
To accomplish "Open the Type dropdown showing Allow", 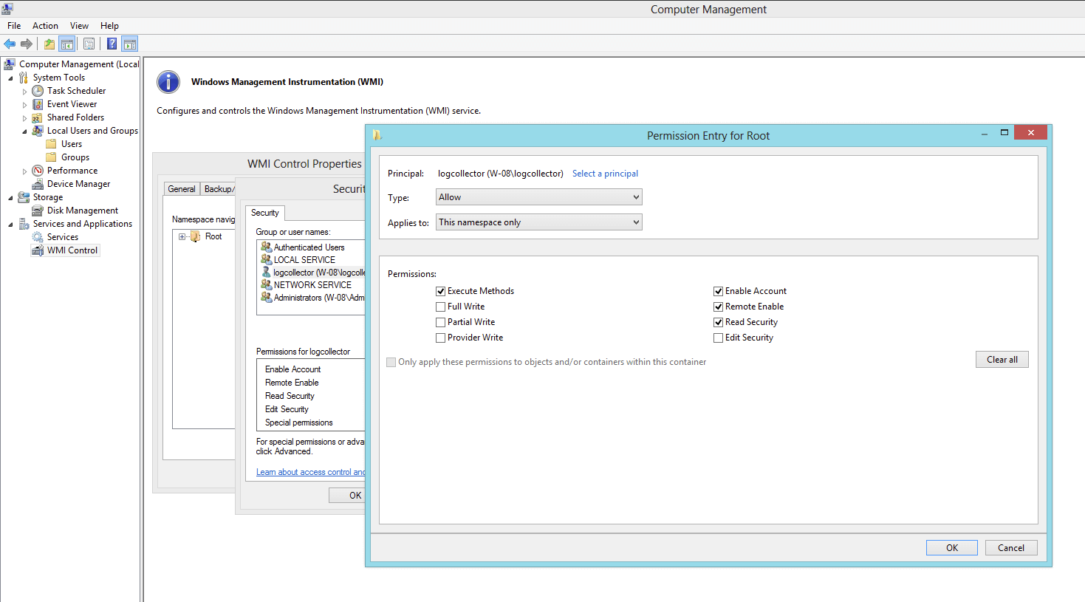I will click(x=538, y=197).
